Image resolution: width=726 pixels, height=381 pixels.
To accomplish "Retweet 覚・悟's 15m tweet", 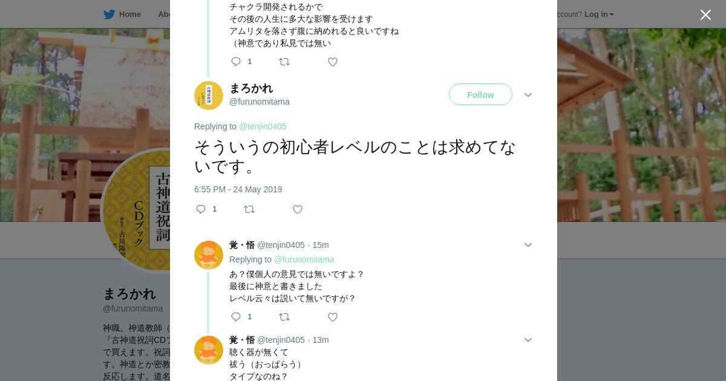I will coord(284,317).
